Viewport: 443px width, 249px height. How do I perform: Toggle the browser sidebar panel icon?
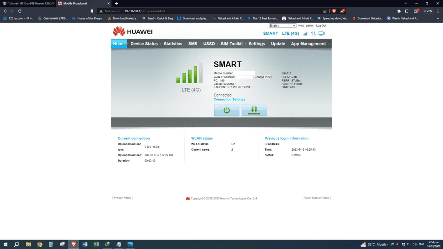click(x=406, y=11)
